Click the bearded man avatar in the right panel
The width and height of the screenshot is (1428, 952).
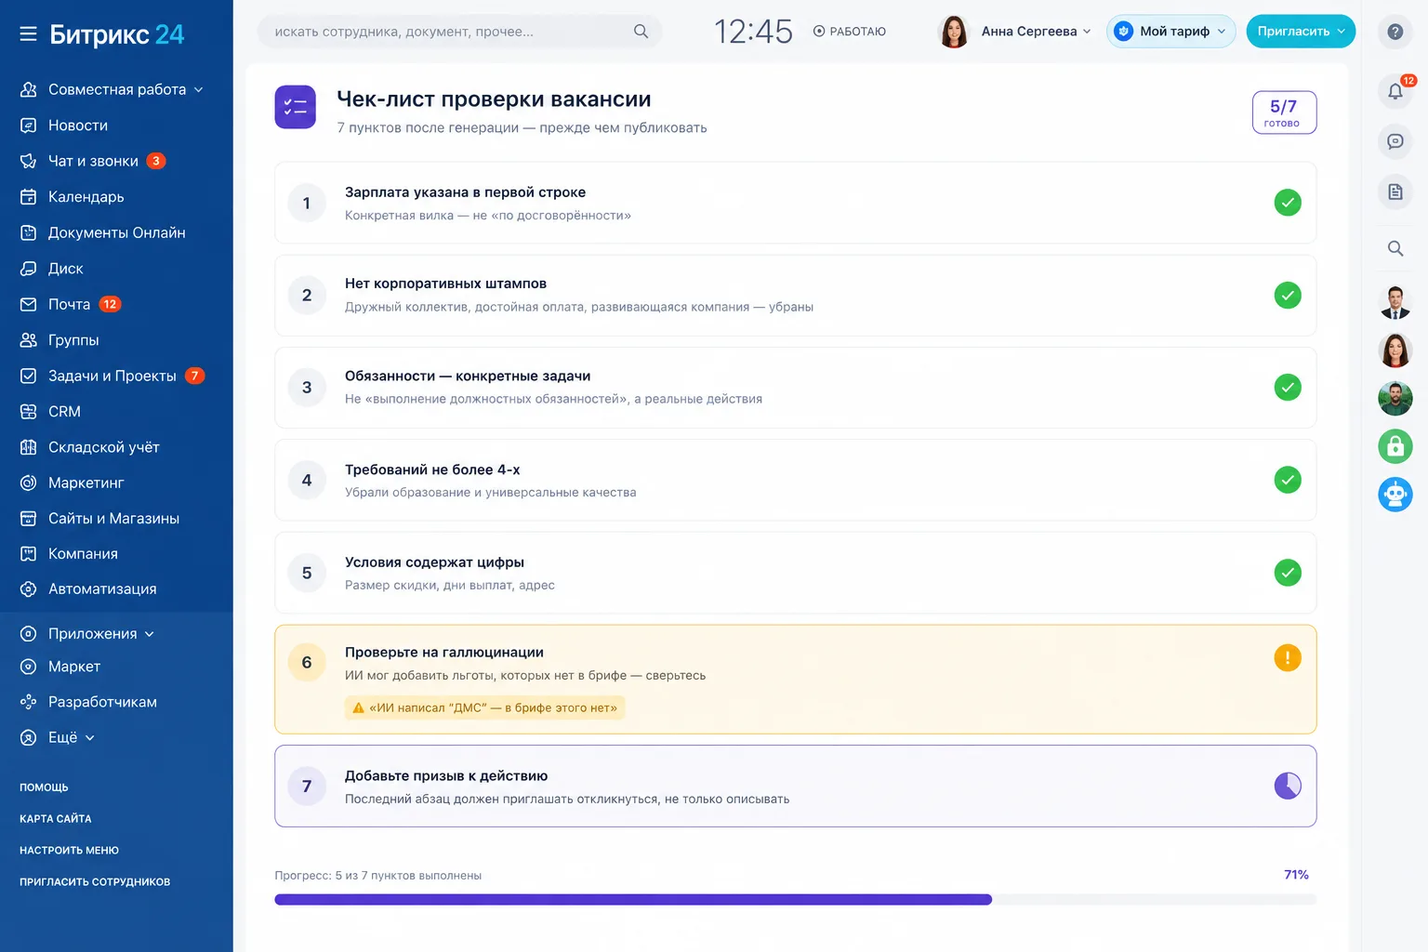[x=1395, y=398]
